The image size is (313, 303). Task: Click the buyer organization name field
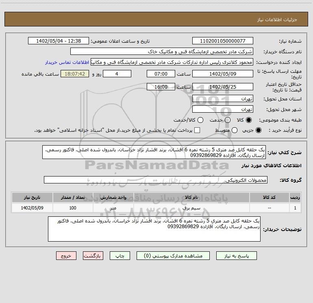(x=162, y=52)
